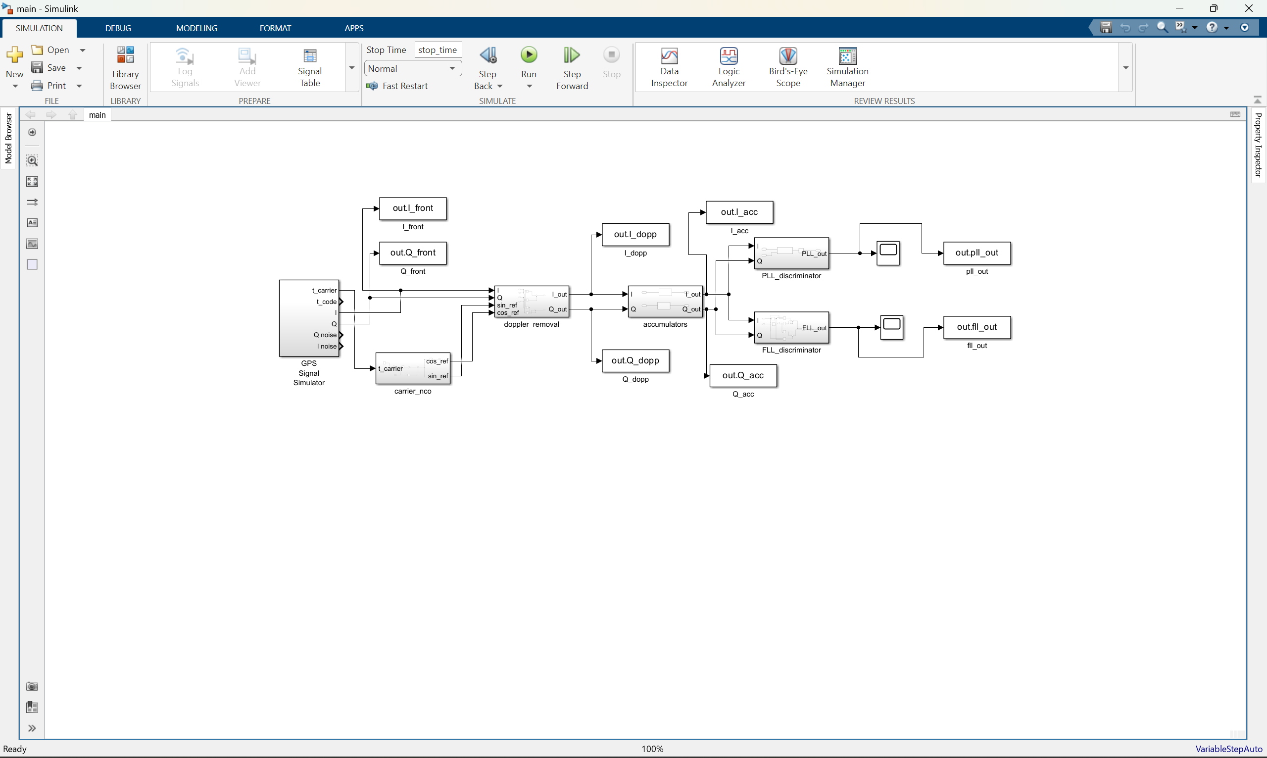Select the PLL_discriminator block
The height and width of the screenshot is (758, 1267).
(791, 253)
